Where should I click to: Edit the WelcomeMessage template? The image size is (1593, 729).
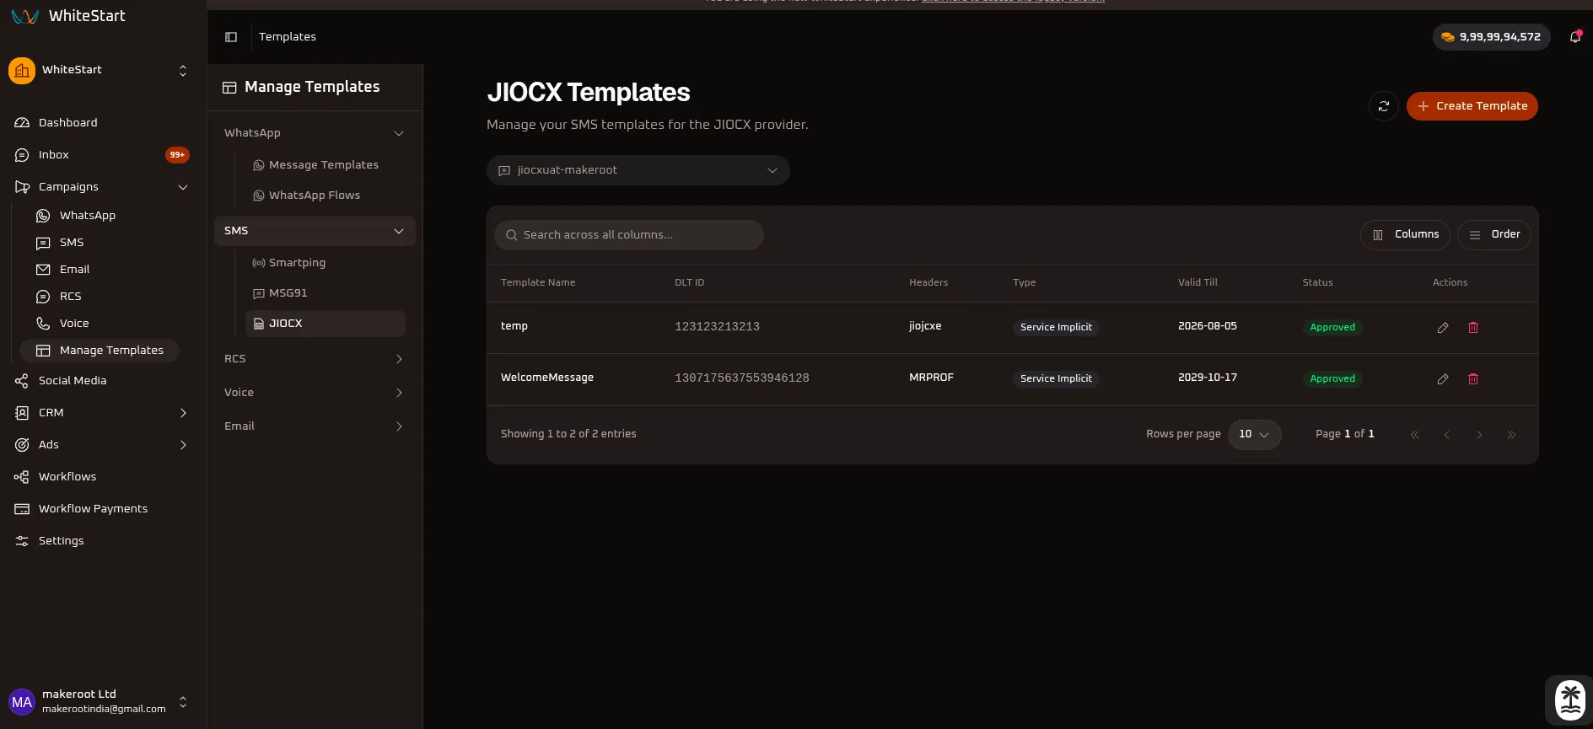[1443, 378]
